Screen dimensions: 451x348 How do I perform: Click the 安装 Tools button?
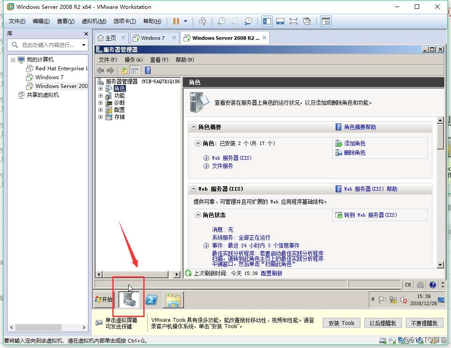click(341, 323)
